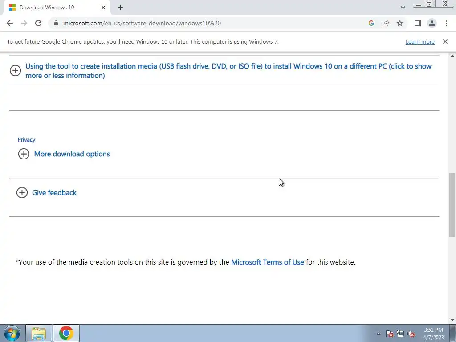456x342 pixels.
Task: Open the Chrome profile avatar menu
Action: (432, 23)
